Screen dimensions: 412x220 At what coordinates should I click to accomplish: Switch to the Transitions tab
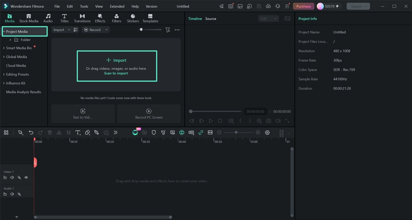tap(82, 18)
